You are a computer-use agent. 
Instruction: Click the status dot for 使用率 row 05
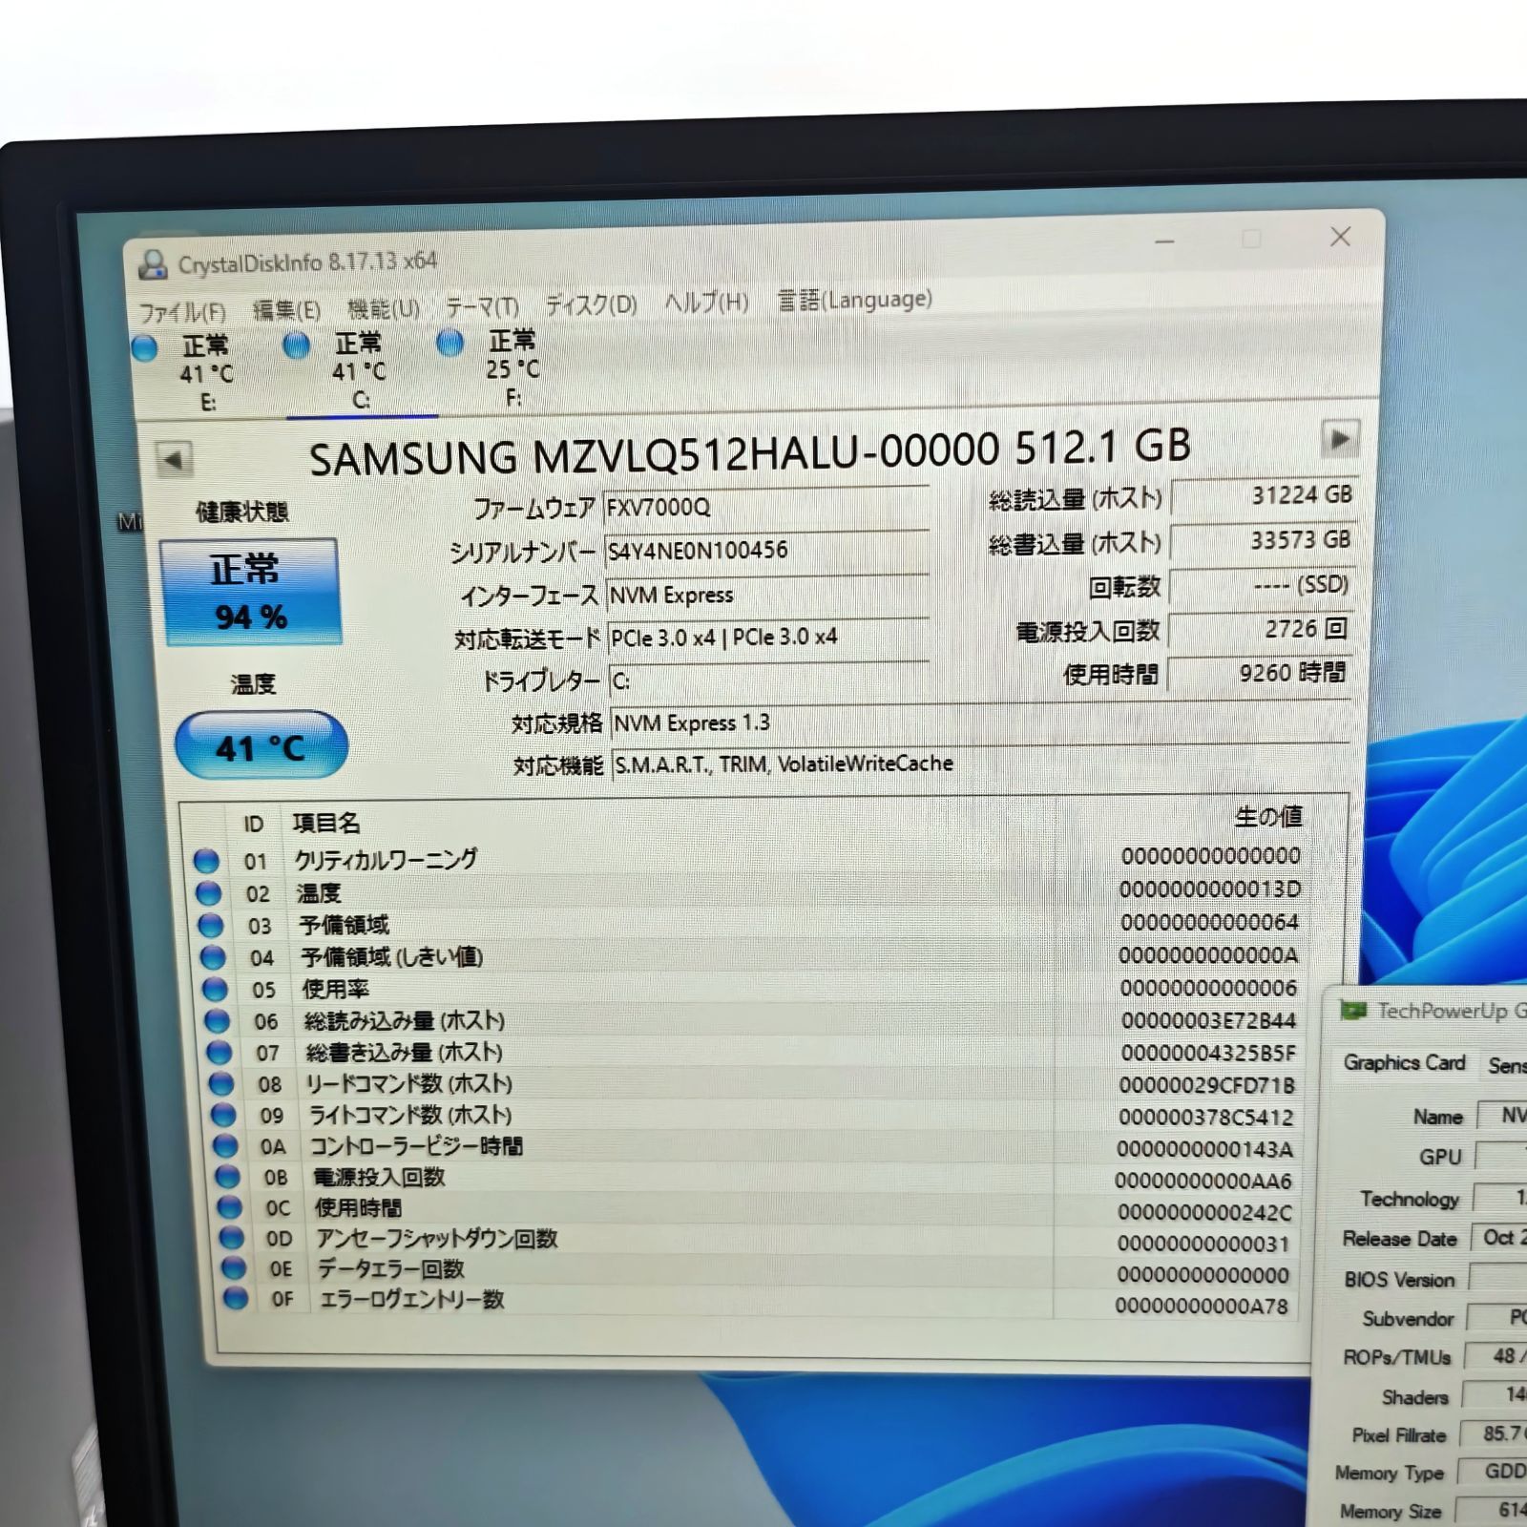(x=215, y=989)
